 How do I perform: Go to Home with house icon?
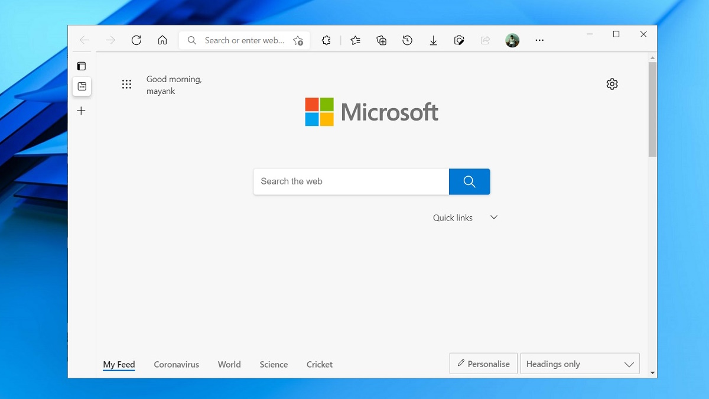pyautogui.click(x=162, y=40)
